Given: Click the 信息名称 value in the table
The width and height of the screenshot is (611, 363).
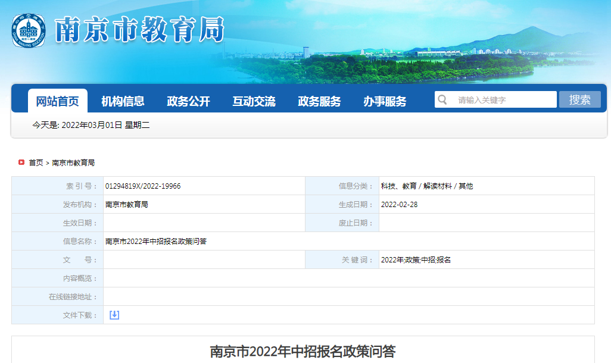Looking at the screenshot, I should [x=156, y=242].
